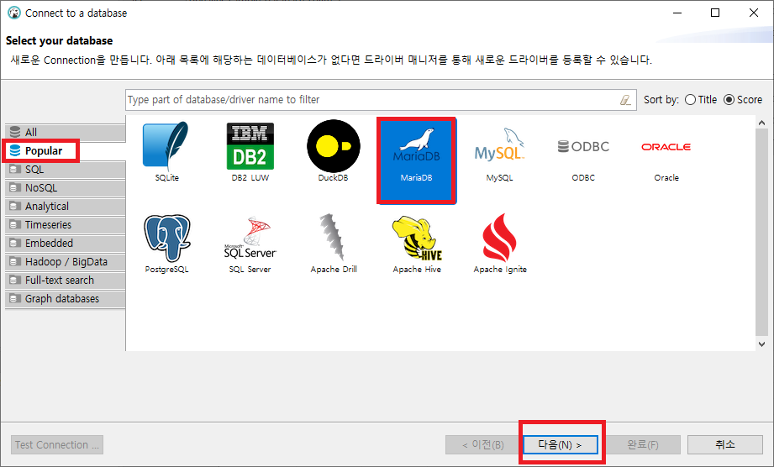Click the database list scrollbar up arrow
774x467 pixels.
click(x=761, y=123)
